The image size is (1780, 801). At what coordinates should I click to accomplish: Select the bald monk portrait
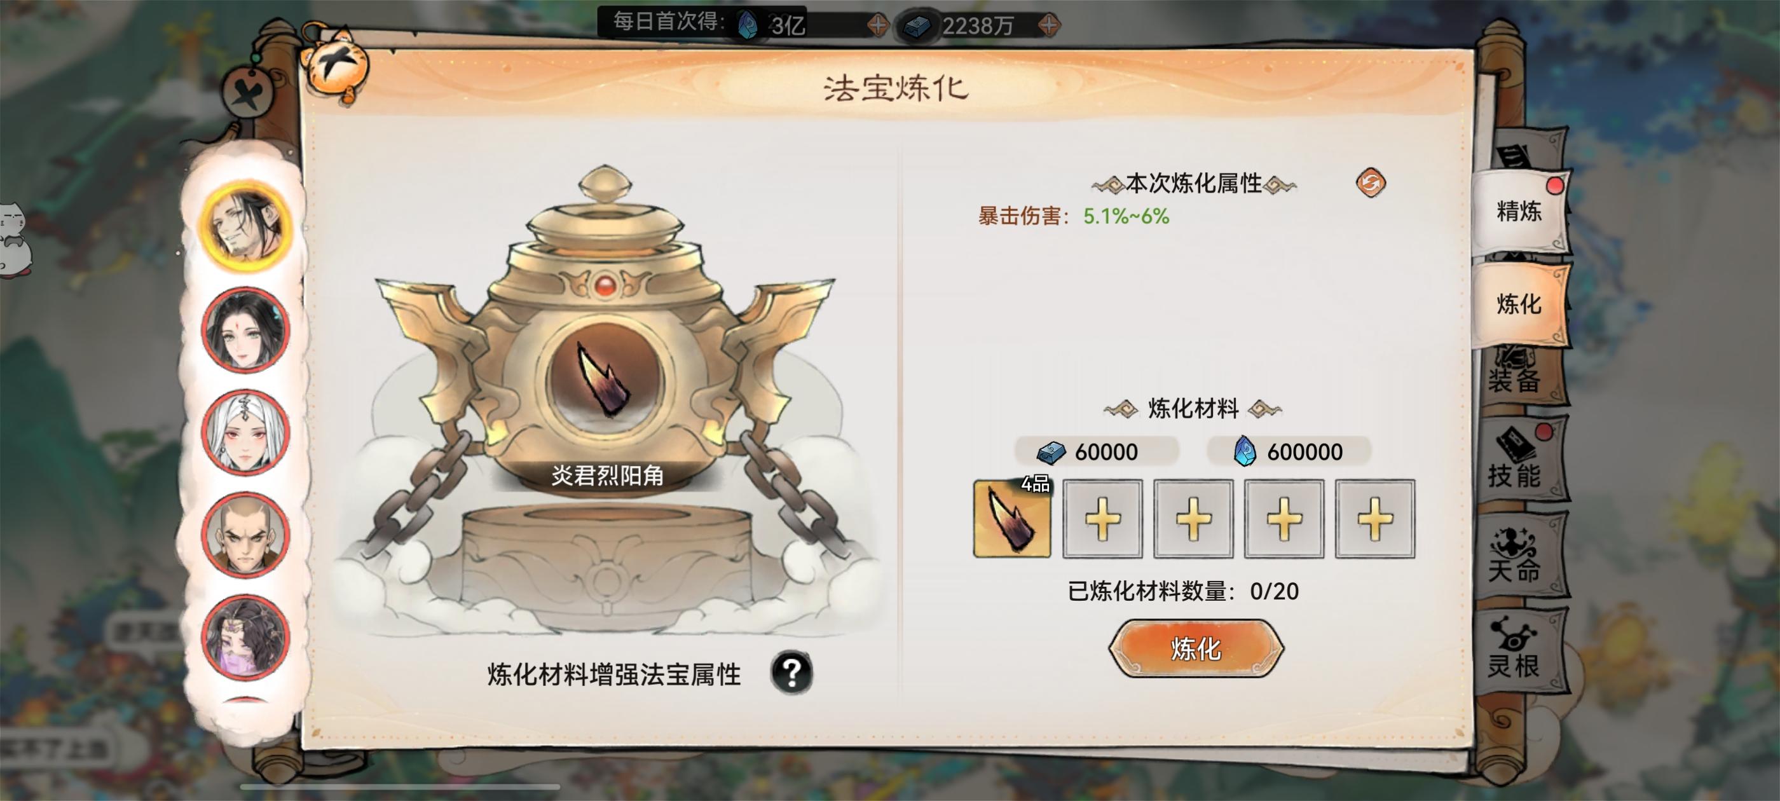point(245,534)
